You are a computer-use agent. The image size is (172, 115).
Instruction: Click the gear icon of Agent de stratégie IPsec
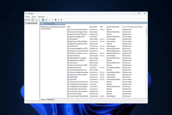[x=68, y=36]
